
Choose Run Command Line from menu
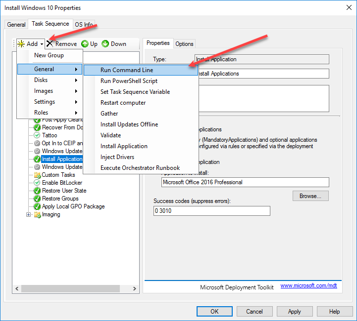click(127, 70)
